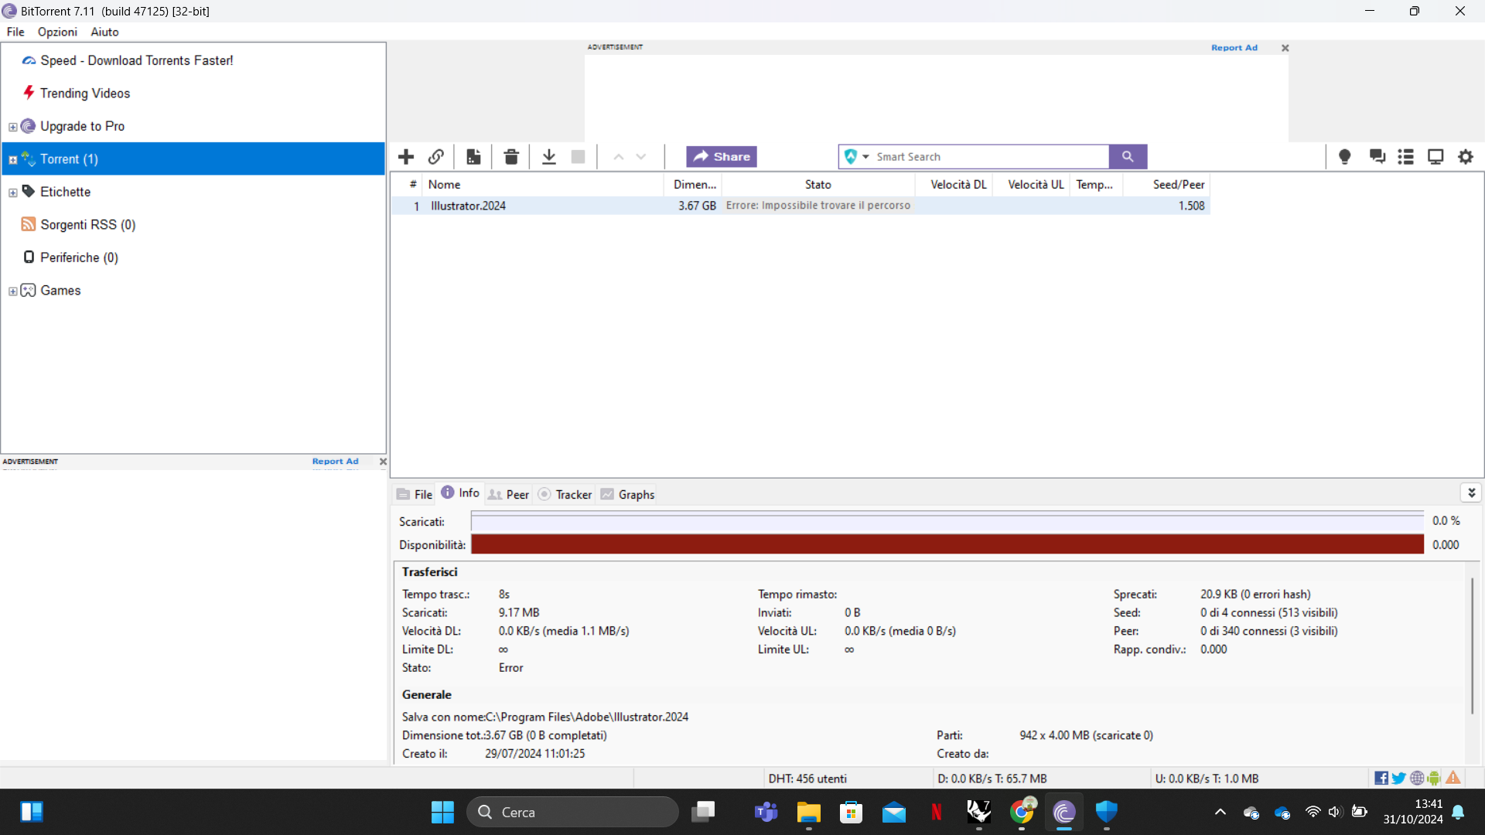
Task: Click Report Ad link in top banner
Action: [x=1234, y=48]
